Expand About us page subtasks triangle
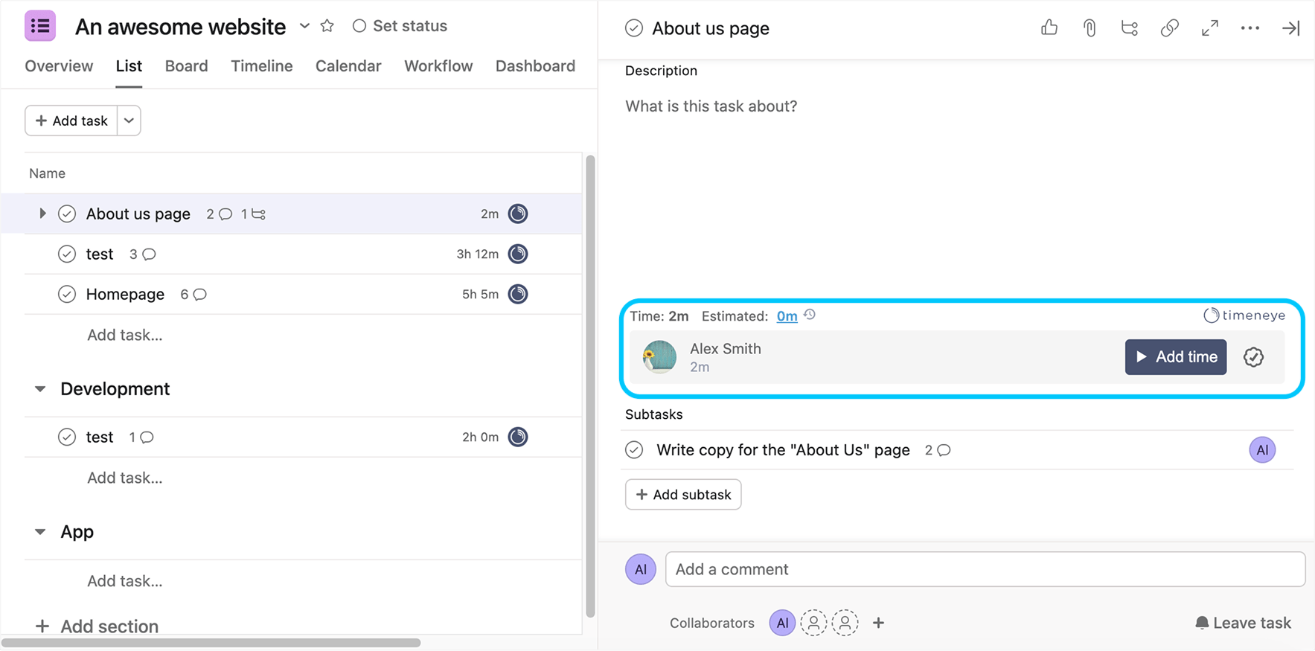The image size is (1315, 651). pos(42,214)
